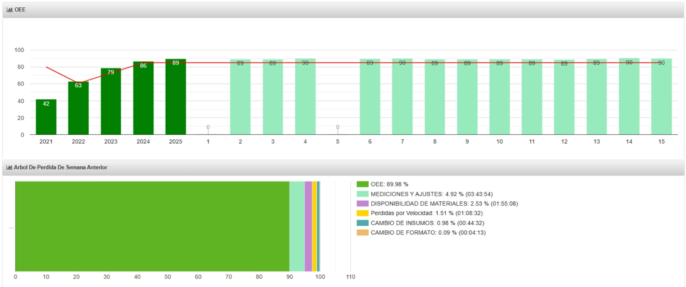
Task: Click light green Mediciones segment in stacked bar
Action: [297, 226]
